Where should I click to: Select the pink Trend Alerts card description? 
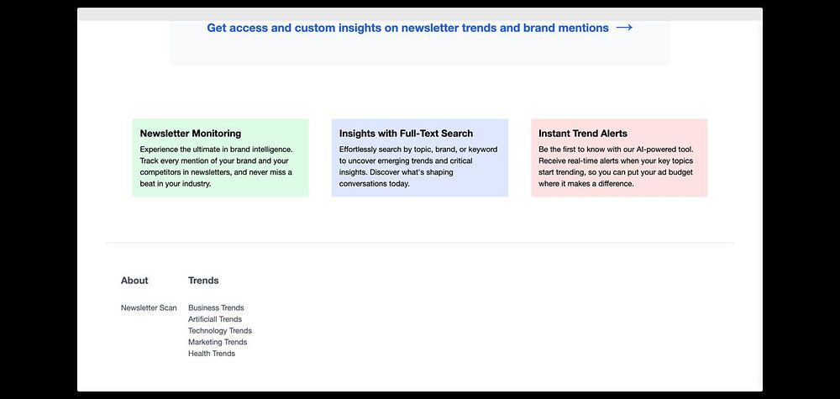pos(616,166)
